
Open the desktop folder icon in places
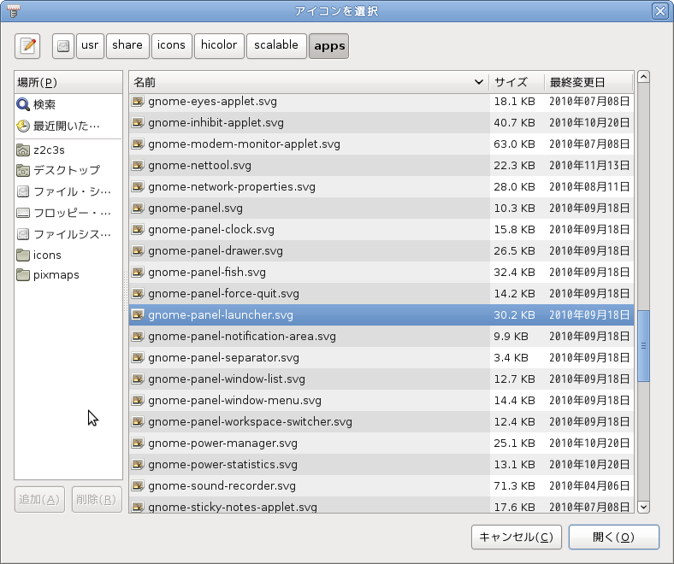click(x=23, y=170)
